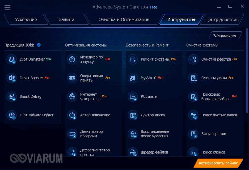Image resolution: width=249 pixels, height=170 pixels.
Task: Click the IObit Malware Fighter label
Action: pos(36,115)
